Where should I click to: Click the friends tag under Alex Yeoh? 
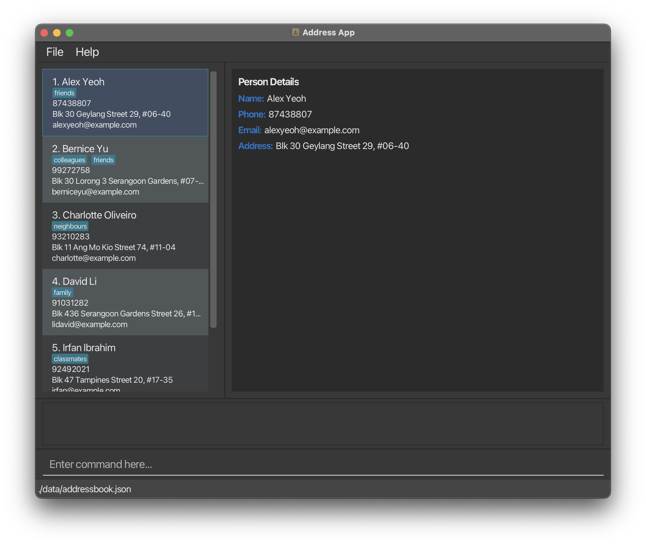point(64,93)
